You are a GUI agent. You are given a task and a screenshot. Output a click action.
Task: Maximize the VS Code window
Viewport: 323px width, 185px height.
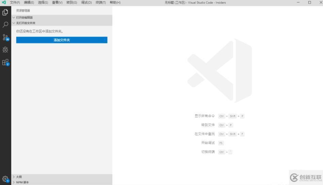pyautogui.click(x=309, y=2)
